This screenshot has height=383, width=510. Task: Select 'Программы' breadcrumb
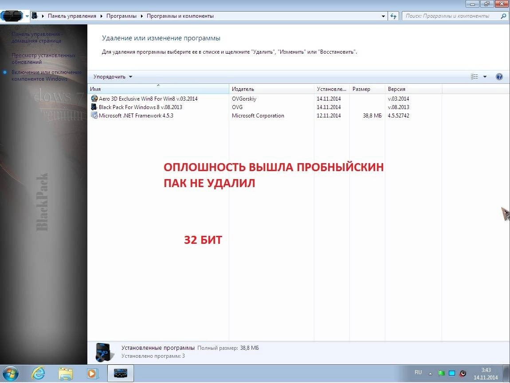(x=122, y=16)
